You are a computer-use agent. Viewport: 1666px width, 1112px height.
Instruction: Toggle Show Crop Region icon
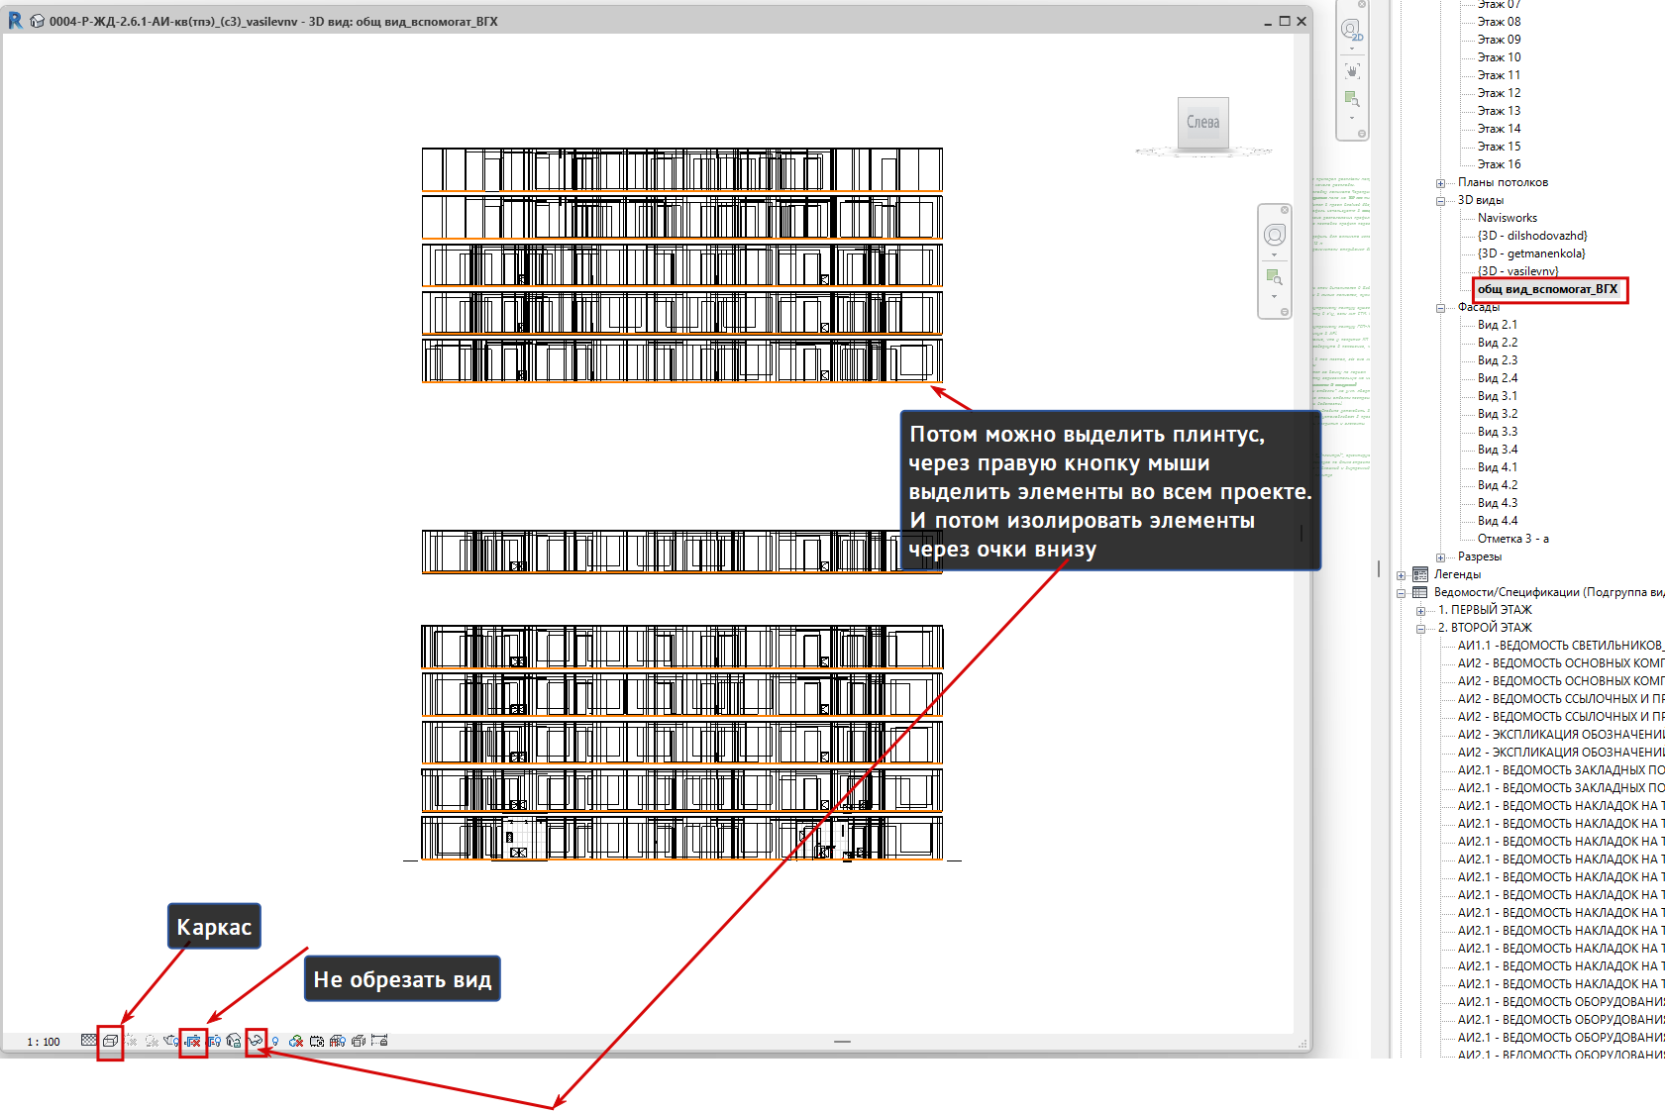click(214, 1041)
